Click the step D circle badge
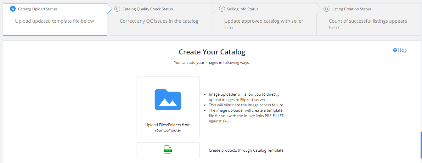 [326, 9]
